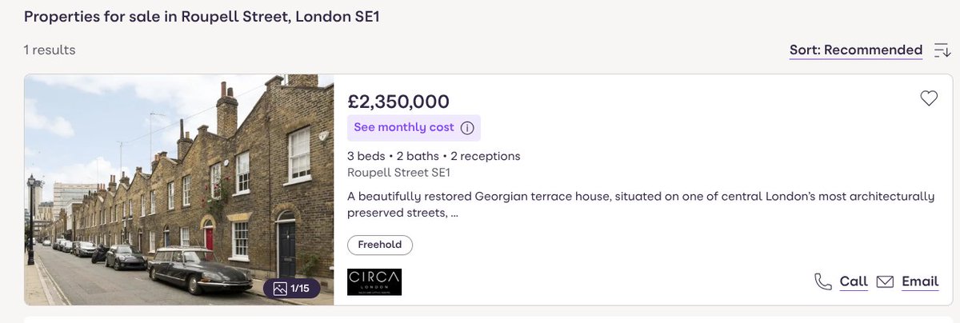Open the Sort: Recommended dropdown

[855, 50]
